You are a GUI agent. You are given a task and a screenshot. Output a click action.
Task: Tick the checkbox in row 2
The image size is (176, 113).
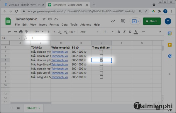101,51
